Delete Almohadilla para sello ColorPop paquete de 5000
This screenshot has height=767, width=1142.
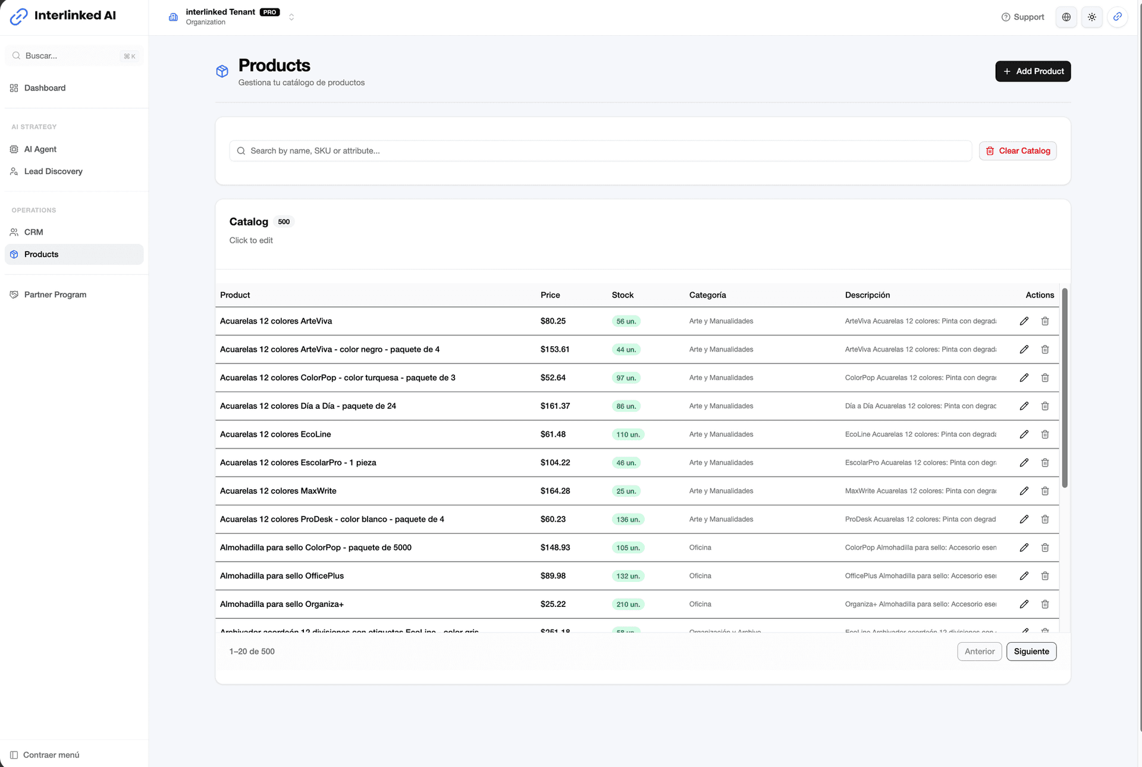pos(1045,547)
